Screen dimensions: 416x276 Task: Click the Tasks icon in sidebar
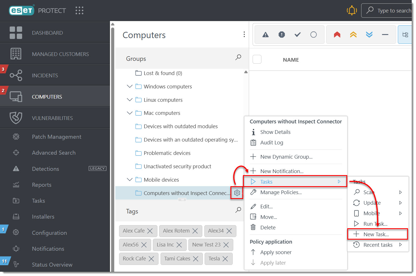point(16,201)
